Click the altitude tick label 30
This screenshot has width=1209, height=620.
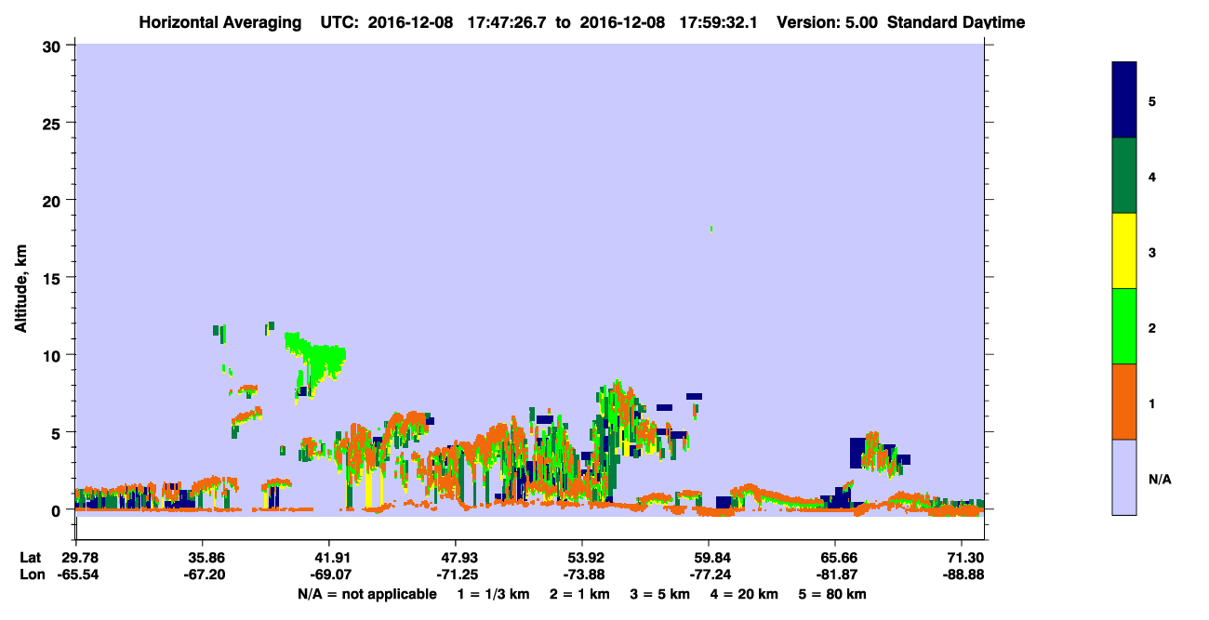(x=54, y=46)
